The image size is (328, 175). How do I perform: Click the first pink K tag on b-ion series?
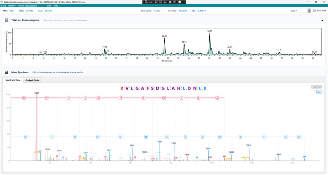click(x=24, y=98)
